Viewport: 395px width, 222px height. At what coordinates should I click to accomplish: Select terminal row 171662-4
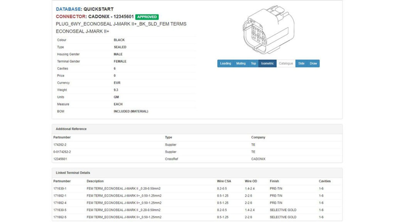click(x=60, y=202)
